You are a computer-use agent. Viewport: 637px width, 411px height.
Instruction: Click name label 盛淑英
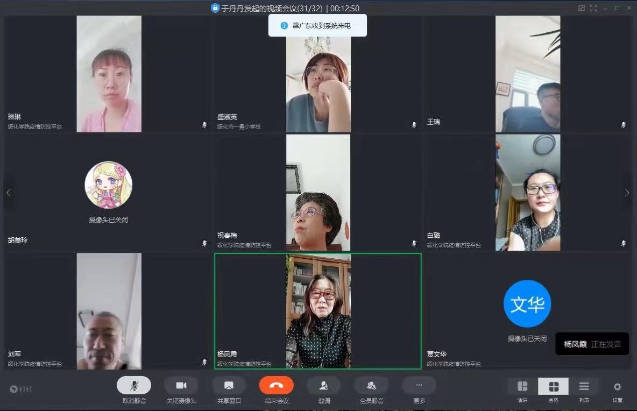227,117
